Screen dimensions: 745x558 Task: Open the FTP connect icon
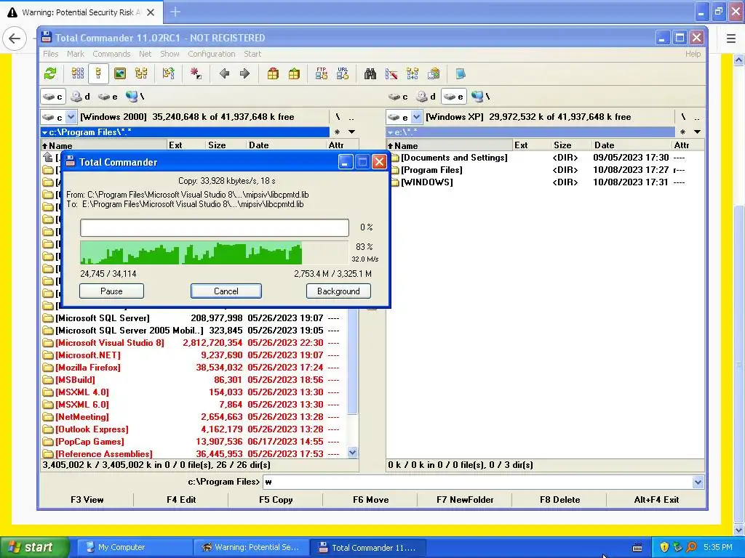(322, 73)
